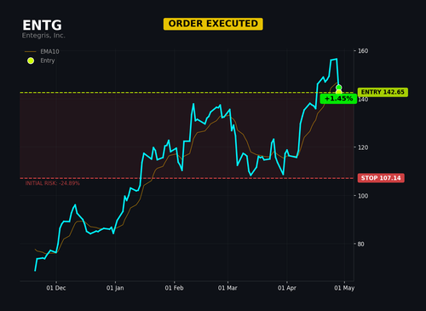Screen dimensions: 426x311
Task: Click the green current price dot
Action: click(x=338, y=88)
